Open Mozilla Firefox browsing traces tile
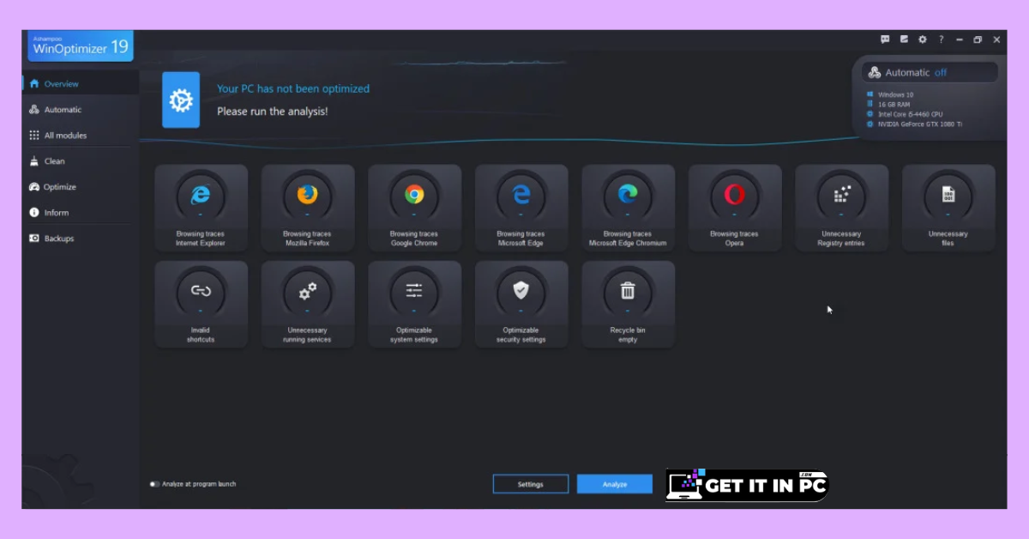 pyautogui.click(x=308, y=208)
